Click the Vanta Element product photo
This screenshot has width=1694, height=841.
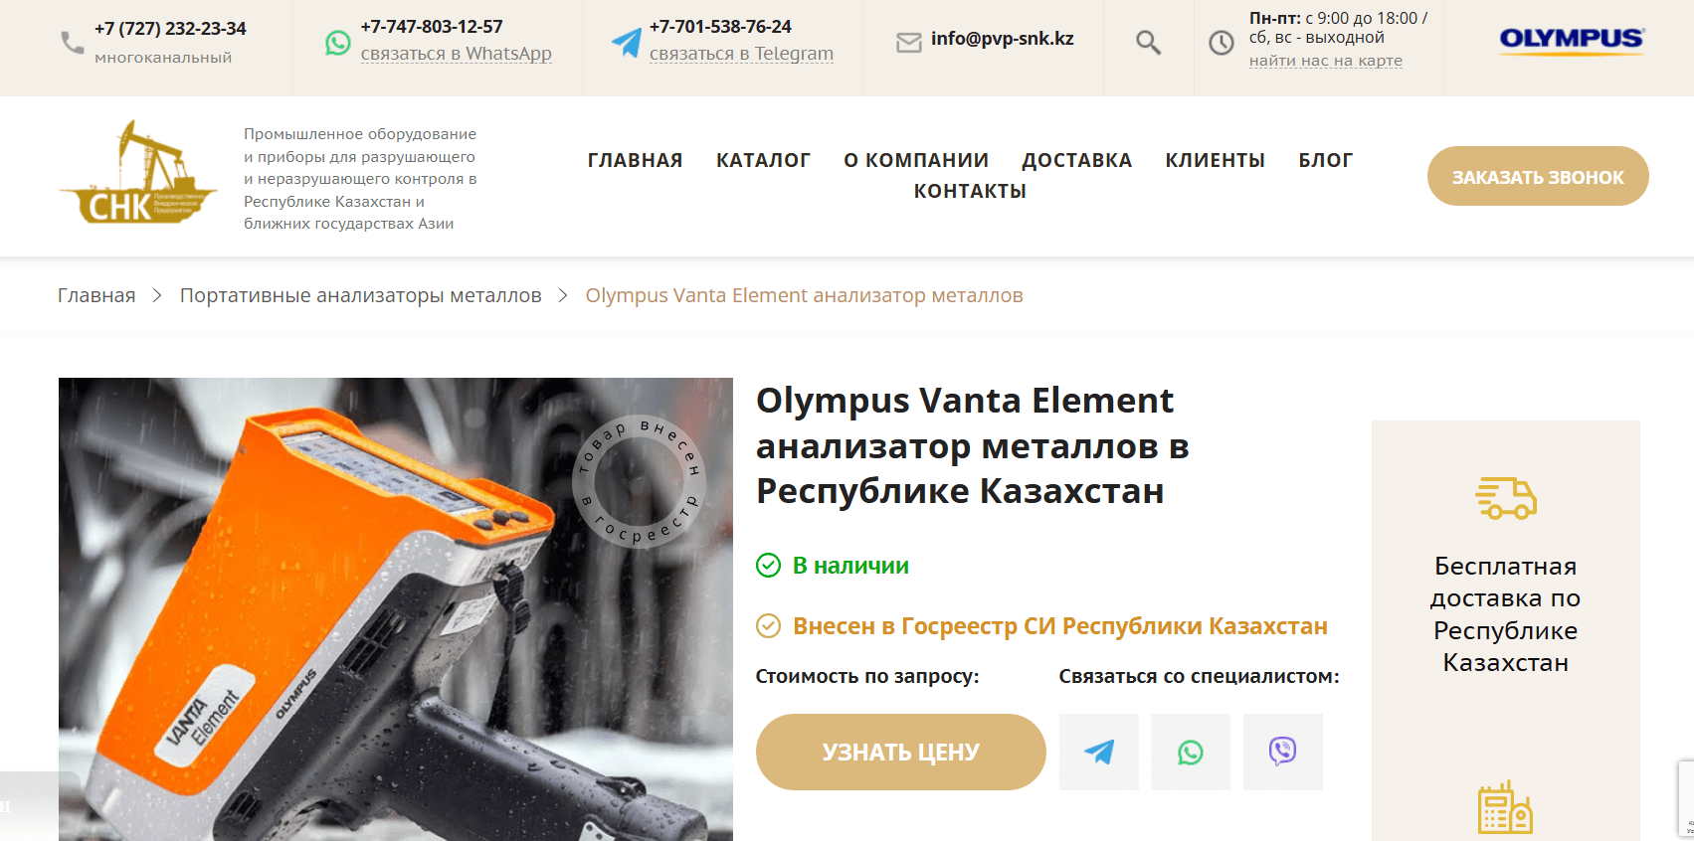pyautogui.click(x=396, y=609)
